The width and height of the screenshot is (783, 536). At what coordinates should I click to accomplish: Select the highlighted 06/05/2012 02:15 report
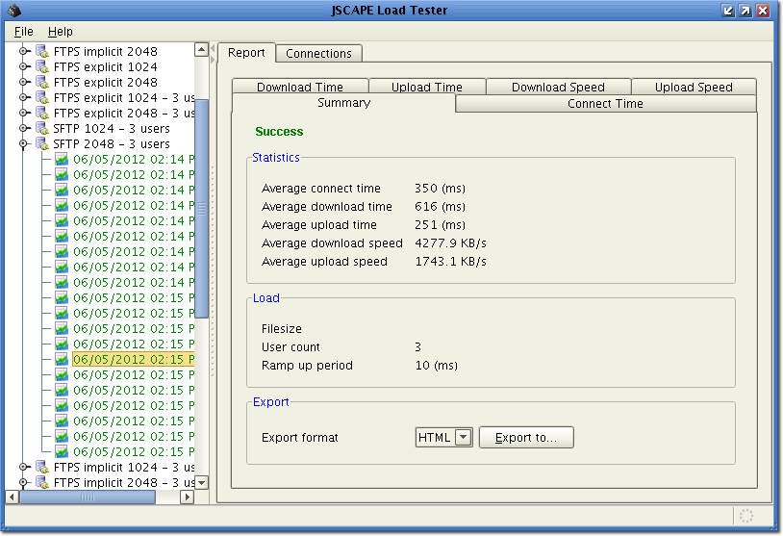pyautogui.click(x=134, y=359)
